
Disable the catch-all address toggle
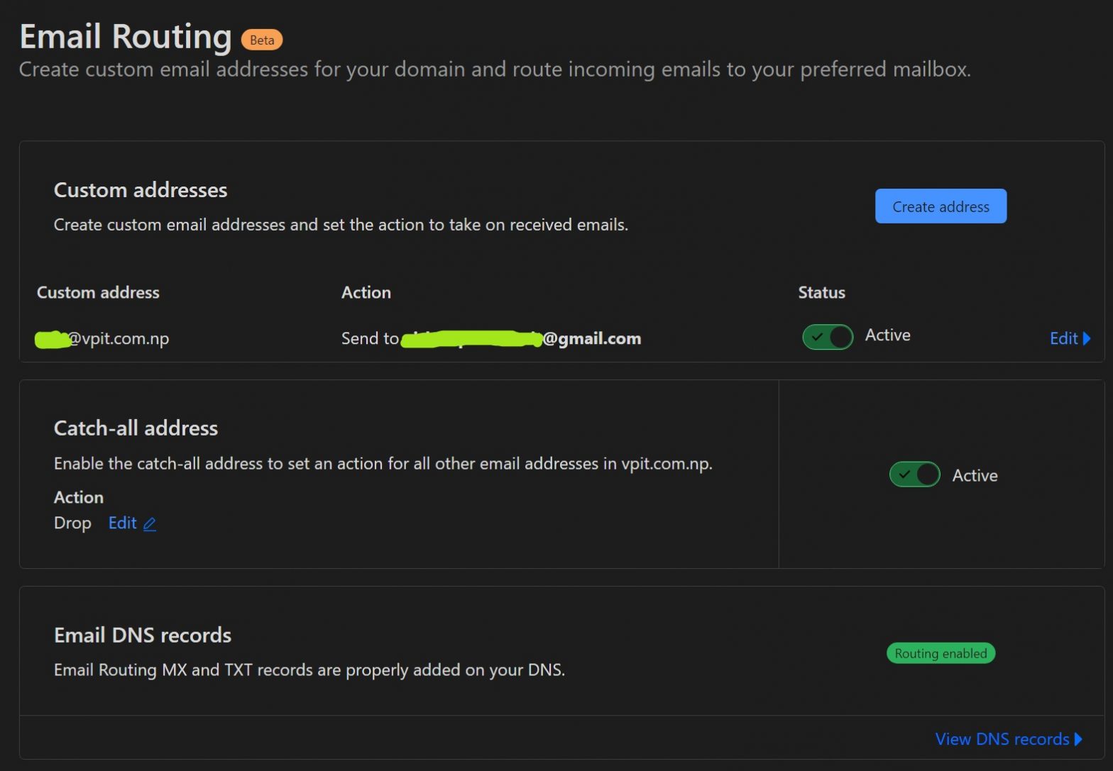click(915, 475)
